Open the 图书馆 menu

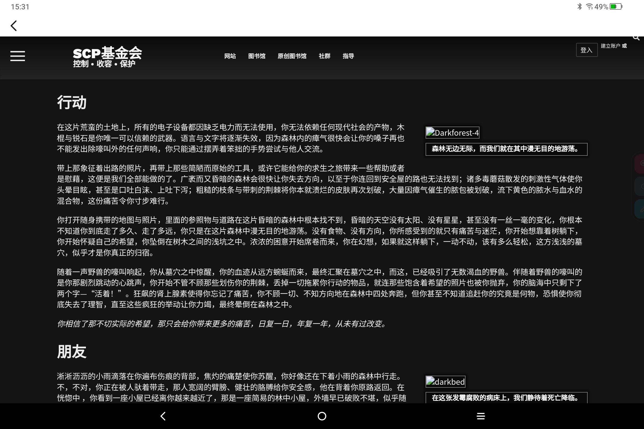coord(257,56)
